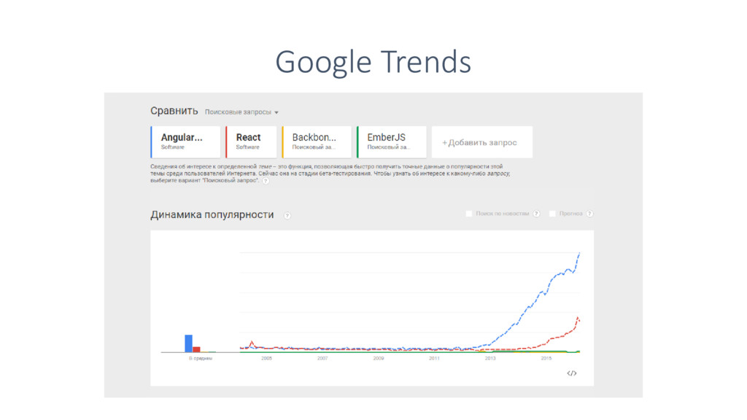Click help icon next to Поиск по новостям
Image resolution: width=747 pixels, height=420 pixels.
pos(536,214)
